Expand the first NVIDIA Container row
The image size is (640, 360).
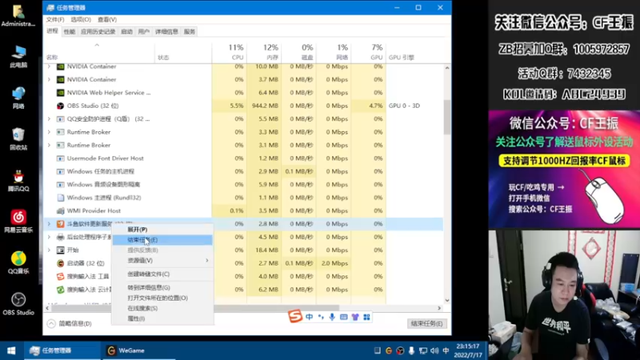[49, 66]
